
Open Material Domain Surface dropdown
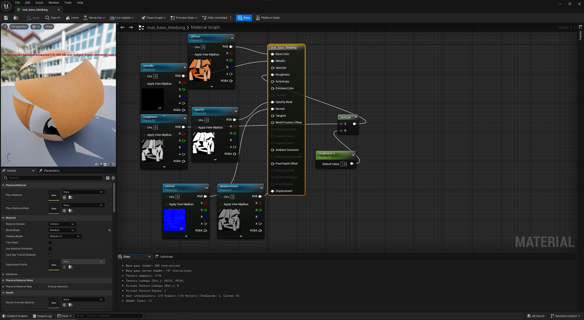coord(62,224)
